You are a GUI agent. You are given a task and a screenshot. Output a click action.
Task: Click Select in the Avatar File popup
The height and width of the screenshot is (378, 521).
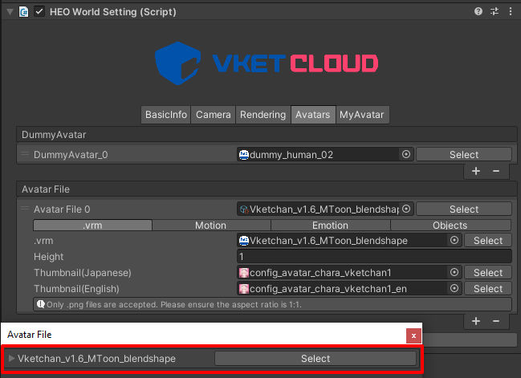(315, 359)
